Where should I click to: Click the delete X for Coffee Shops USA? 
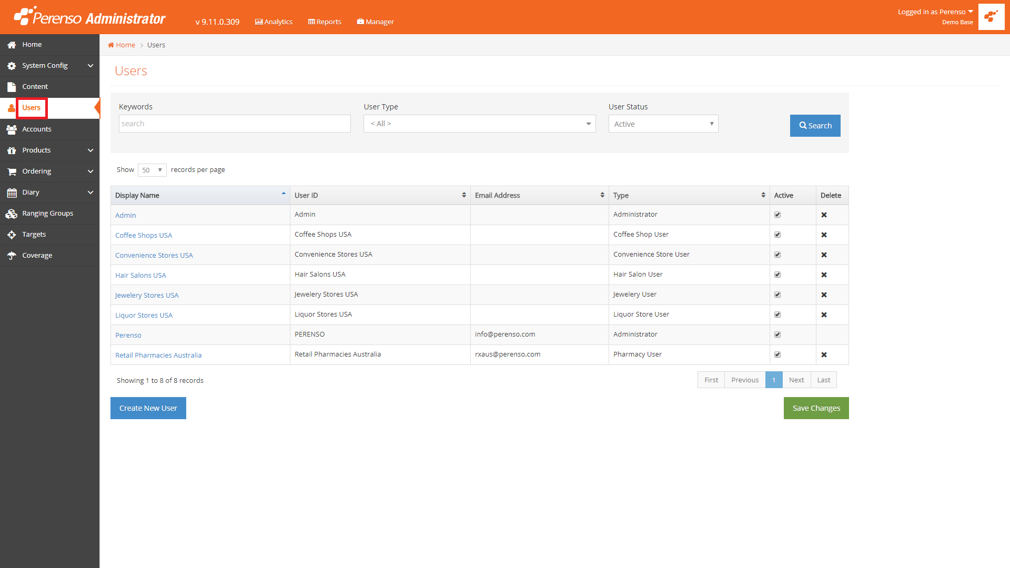tap(824, 235)
